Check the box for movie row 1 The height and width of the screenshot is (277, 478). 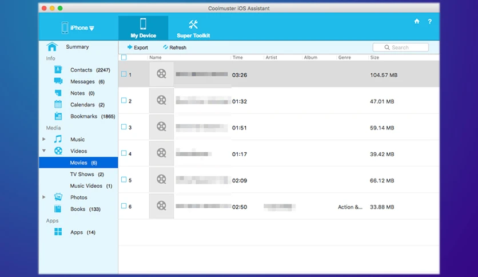tap(124, 74)
